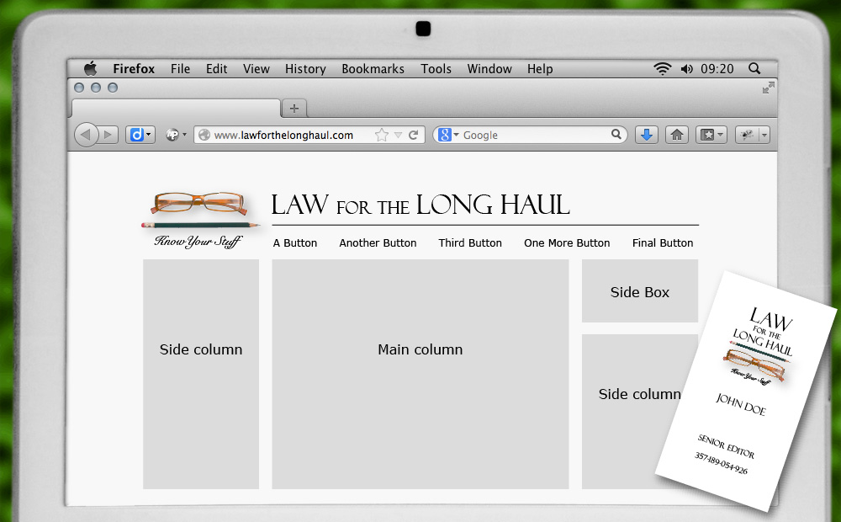Bookmark the page with star icon
This screenshot has width=841, height=522.
tap(381, 135)
